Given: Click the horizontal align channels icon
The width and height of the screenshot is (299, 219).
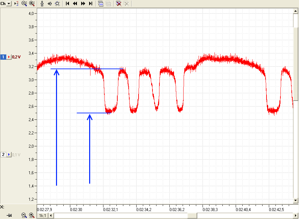Looking at the screenshot, I should tap(50, 3).
